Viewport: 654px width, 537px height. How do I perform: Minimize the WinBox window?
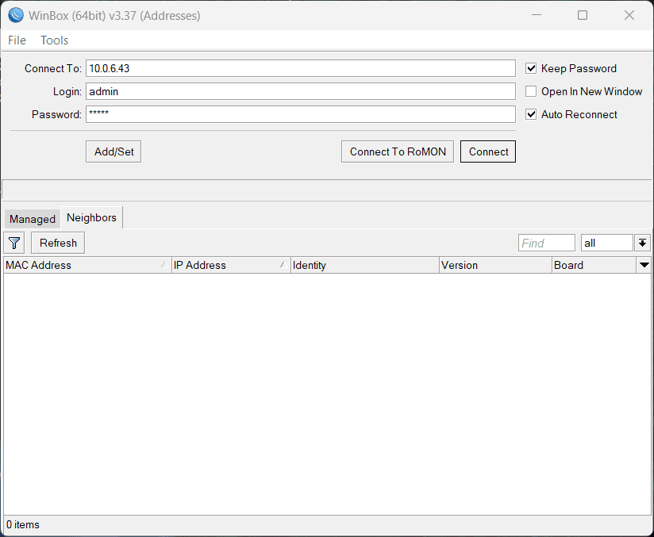click(x=537, y=15)
